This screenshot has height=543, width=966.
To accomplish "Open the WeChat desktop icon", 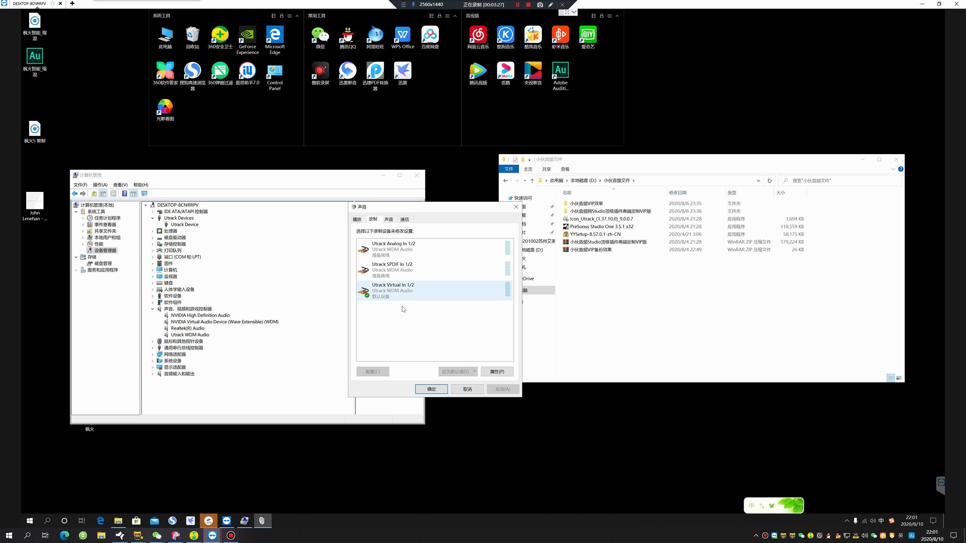I will pyautogui.click(x=320, y=35).
